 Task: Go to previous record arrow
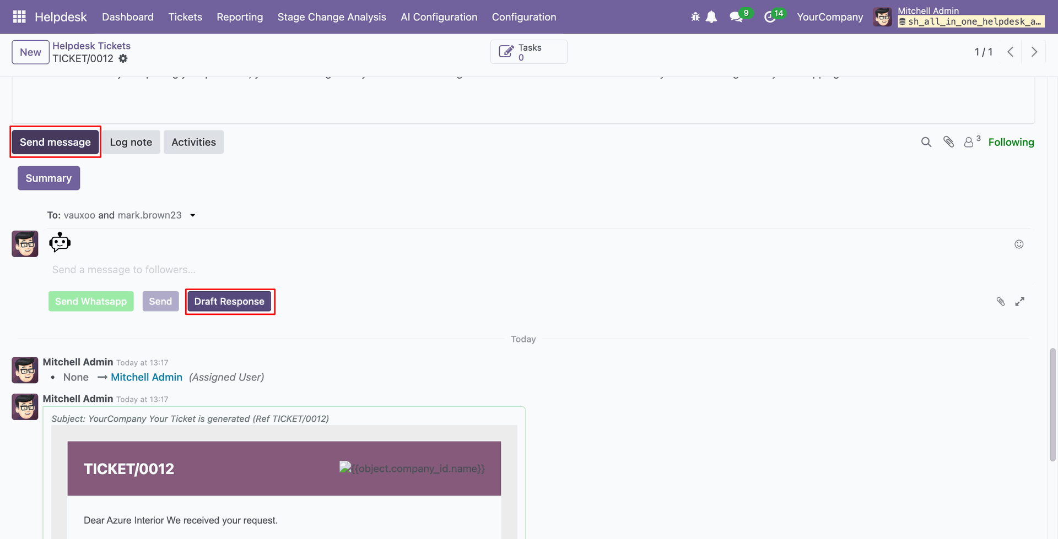coord(1011,52)
